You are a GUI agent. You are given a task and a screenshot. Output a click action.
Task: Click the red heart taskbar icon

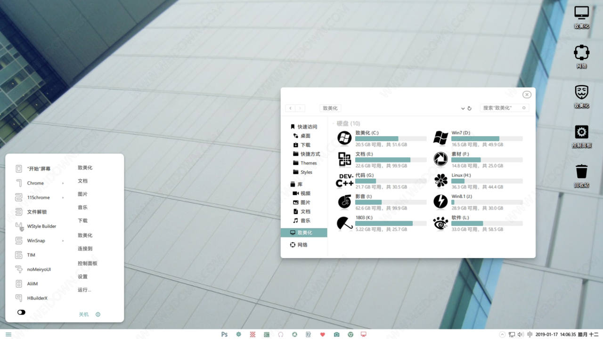322,334
